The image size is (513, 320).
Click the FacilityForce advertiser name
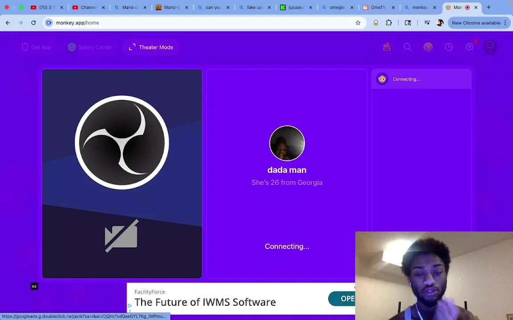(x=150, y=292)
